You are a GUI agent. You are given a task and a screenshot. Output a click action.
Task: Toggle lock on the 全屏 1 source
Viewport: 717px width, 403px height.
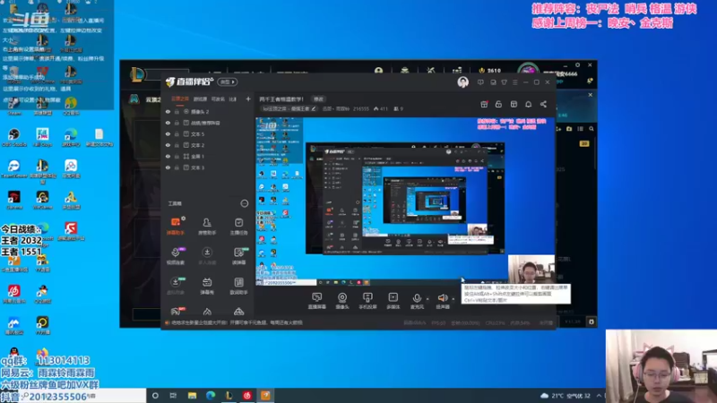(177, 156)
